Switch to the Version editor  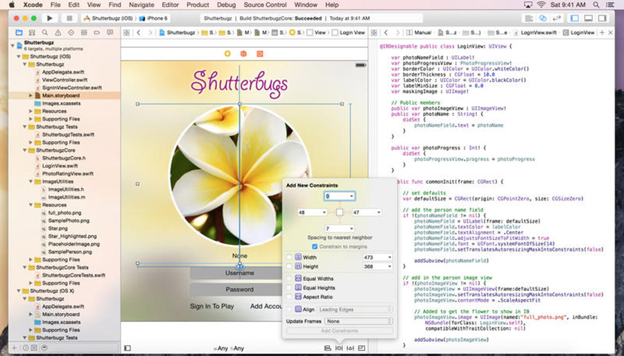point(556,18)
